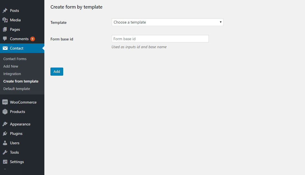
Task: Go to Default template submenu
Action: [17, 89]
